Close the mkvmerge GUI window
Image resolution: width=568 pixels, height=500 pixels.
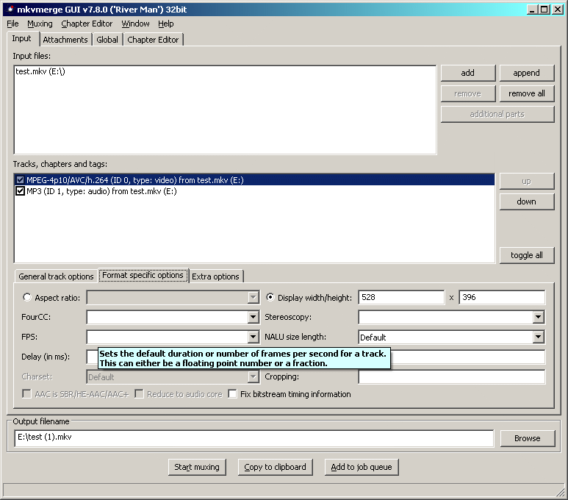pyautogui.click(x=558, y=10)
